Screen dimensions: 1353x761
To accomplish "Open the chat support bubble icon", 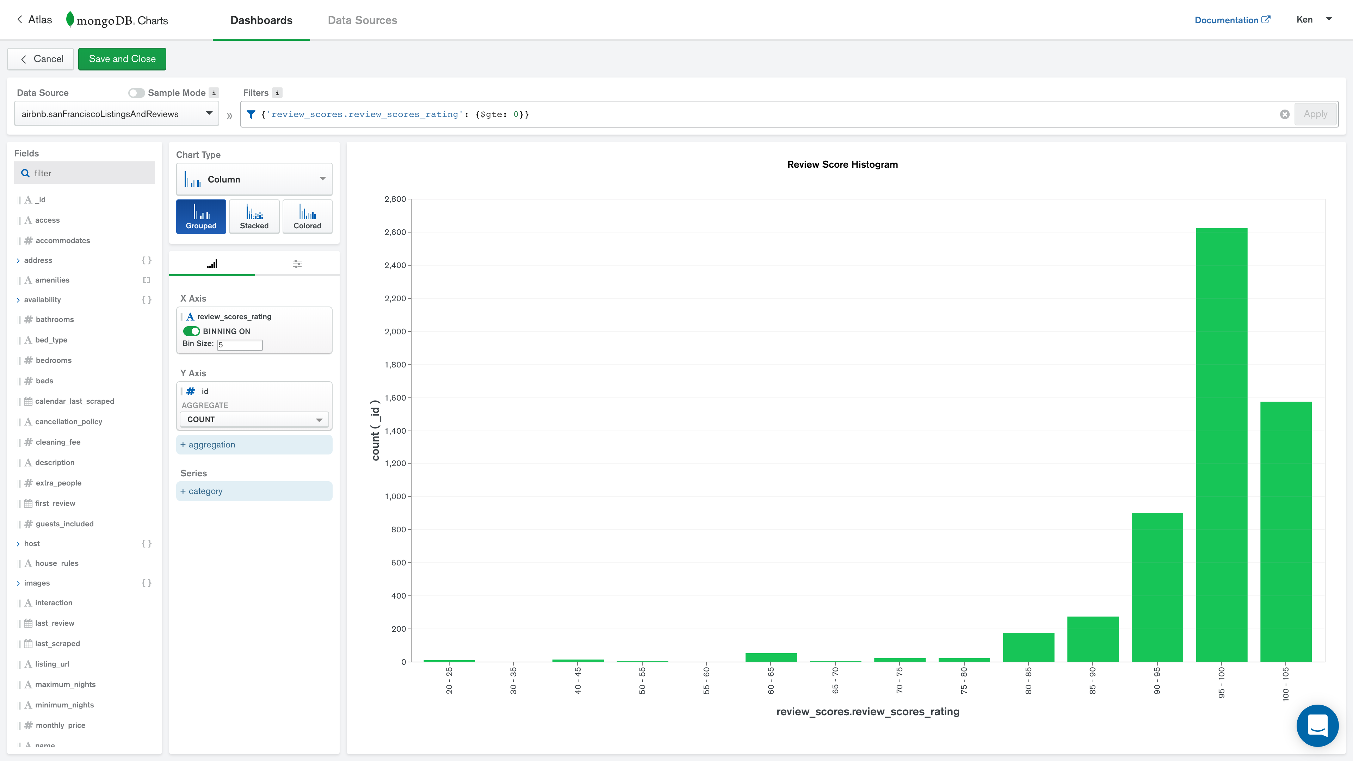I will pyautogui.click(x=1317, y=725).
